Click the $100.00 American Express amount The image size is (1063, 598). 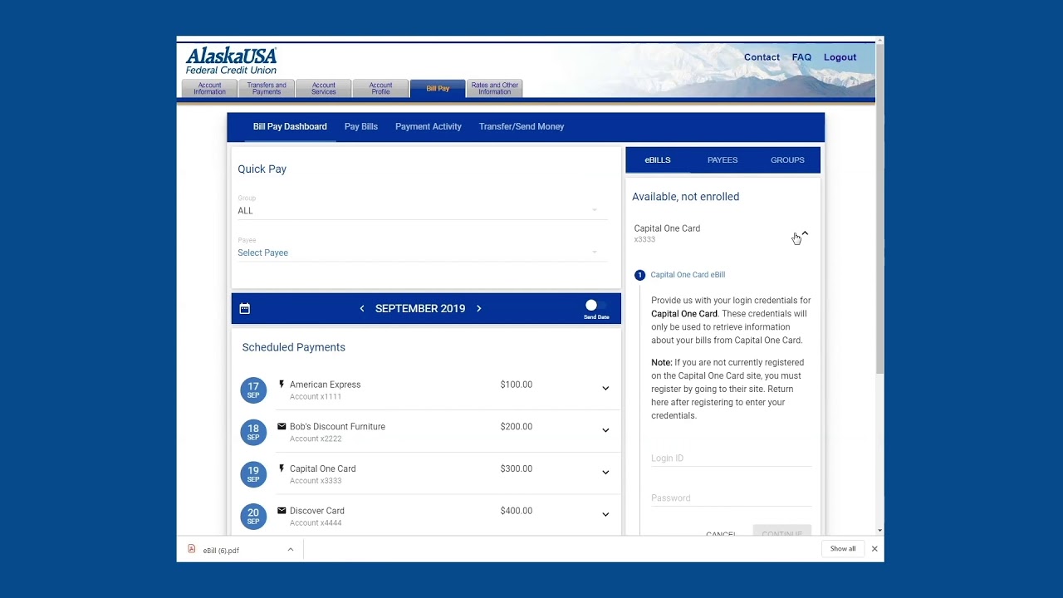point(517,385)
